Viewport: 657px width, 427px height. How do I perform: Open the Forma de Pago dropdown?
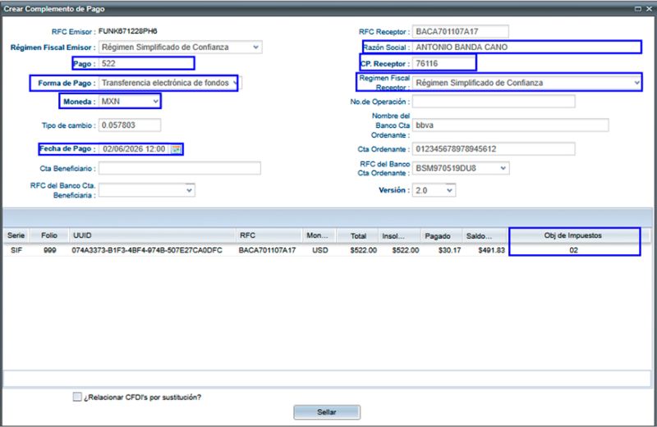(235, 83)
